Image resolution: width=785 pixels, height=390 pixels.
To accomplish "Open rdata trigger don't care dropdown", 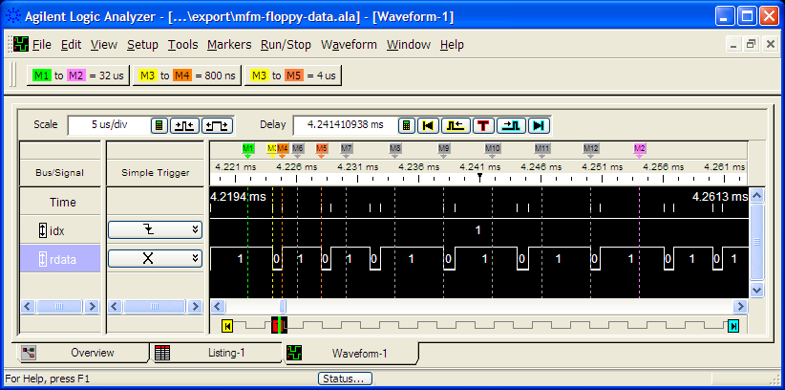I will pyautogui.click(x=156, y=259).
